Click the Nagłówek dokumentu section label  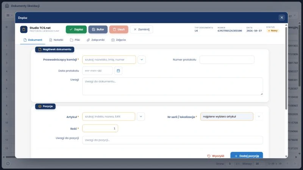tap(55, 49)
